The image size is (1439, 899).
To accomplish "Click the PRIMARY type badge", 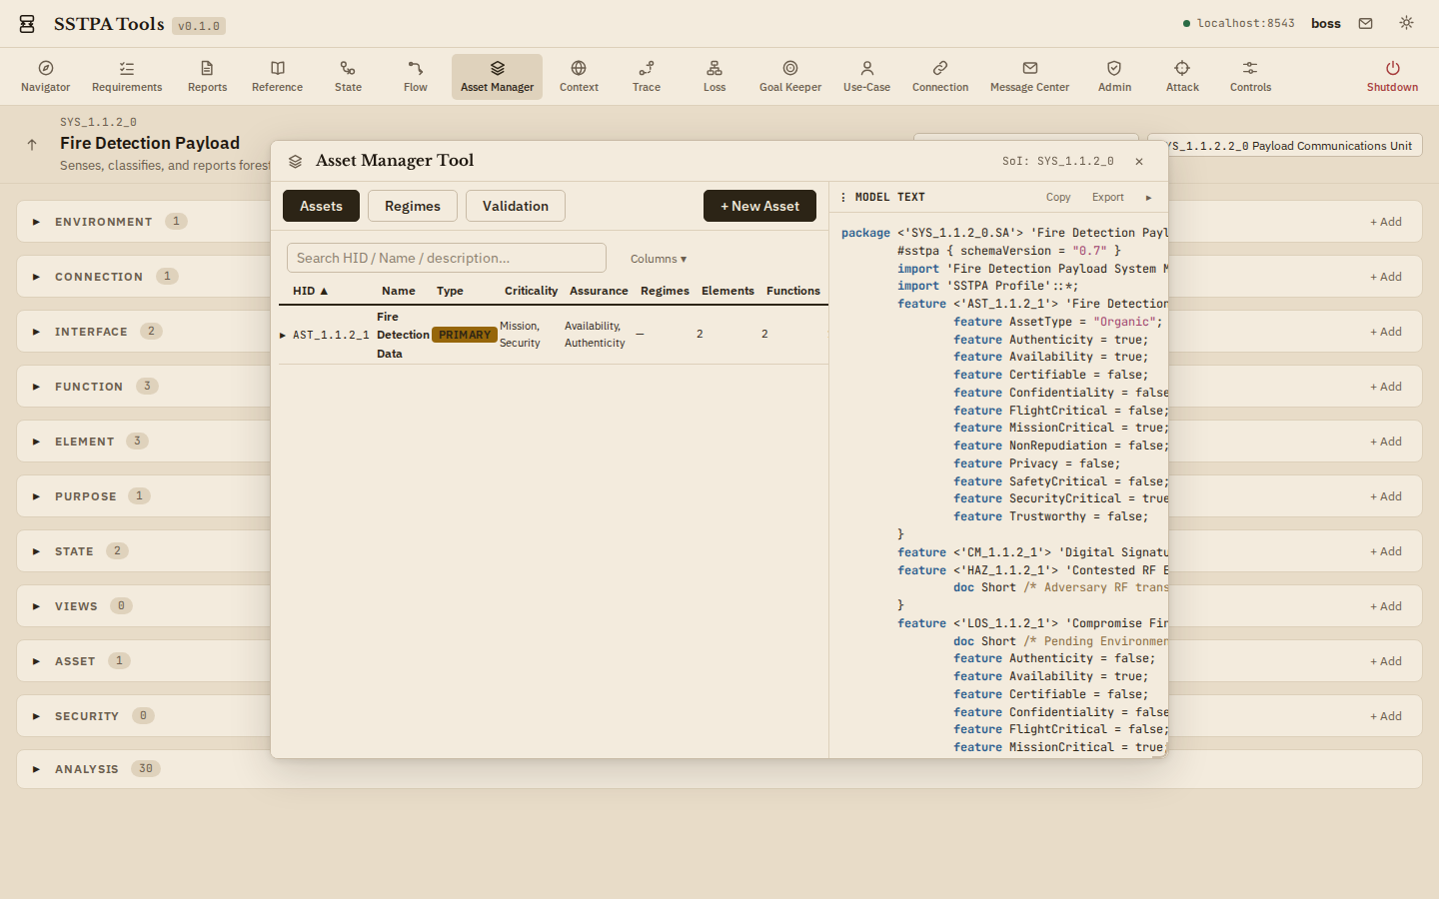I will tap(465, 335).
